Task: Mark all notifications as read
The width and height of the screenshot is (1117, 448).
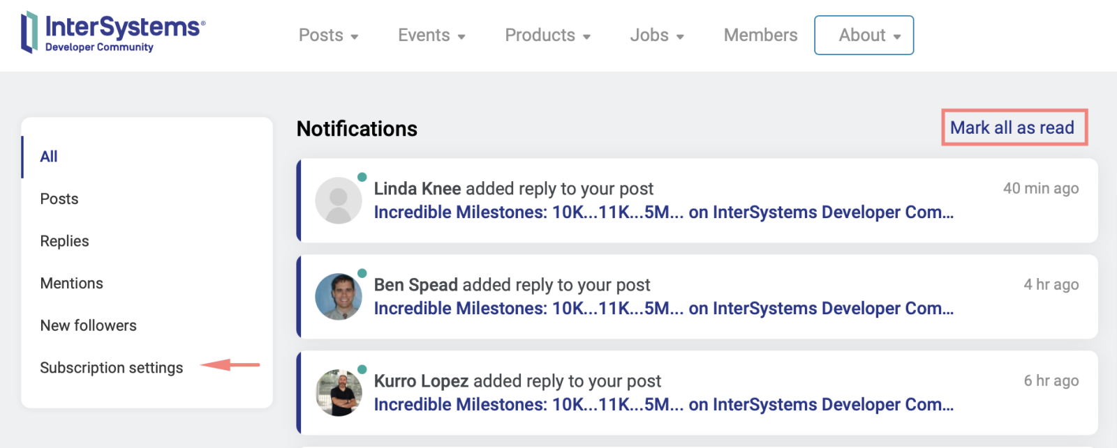Action: (x=1012, y=128)
